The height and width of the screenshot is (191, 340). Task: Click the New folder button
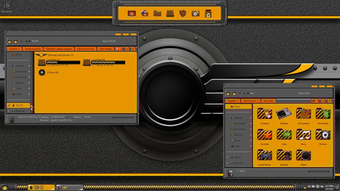point(268,101)
